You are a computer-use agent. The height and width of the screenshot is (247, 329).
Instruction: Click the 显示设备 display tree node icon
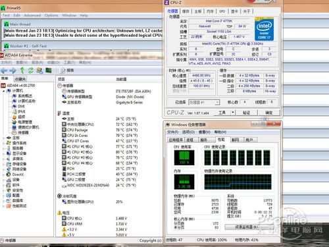pyautogui.click(x=9, y=153)
